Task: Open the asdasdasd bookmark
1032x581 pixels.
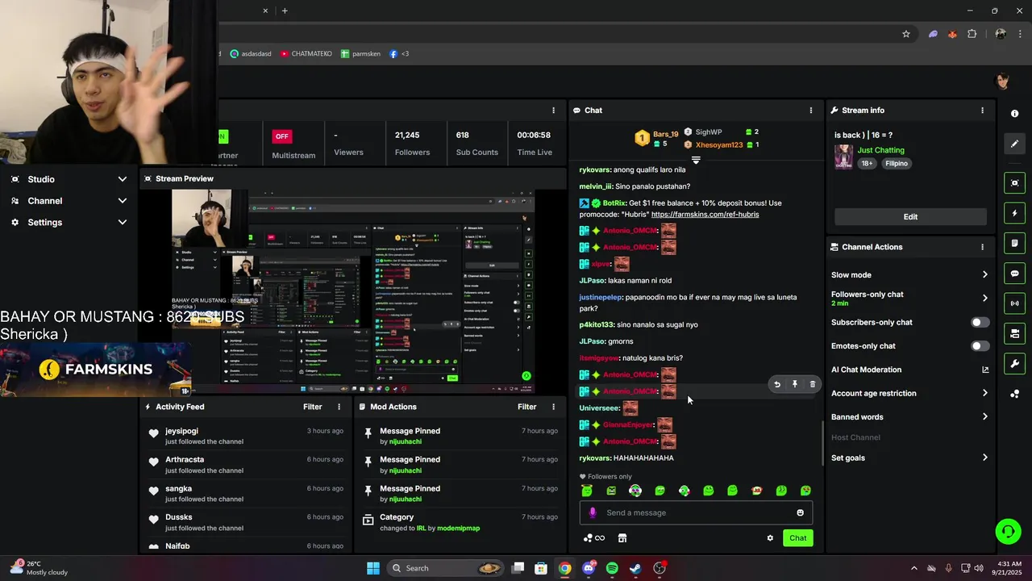Action: 252,54
